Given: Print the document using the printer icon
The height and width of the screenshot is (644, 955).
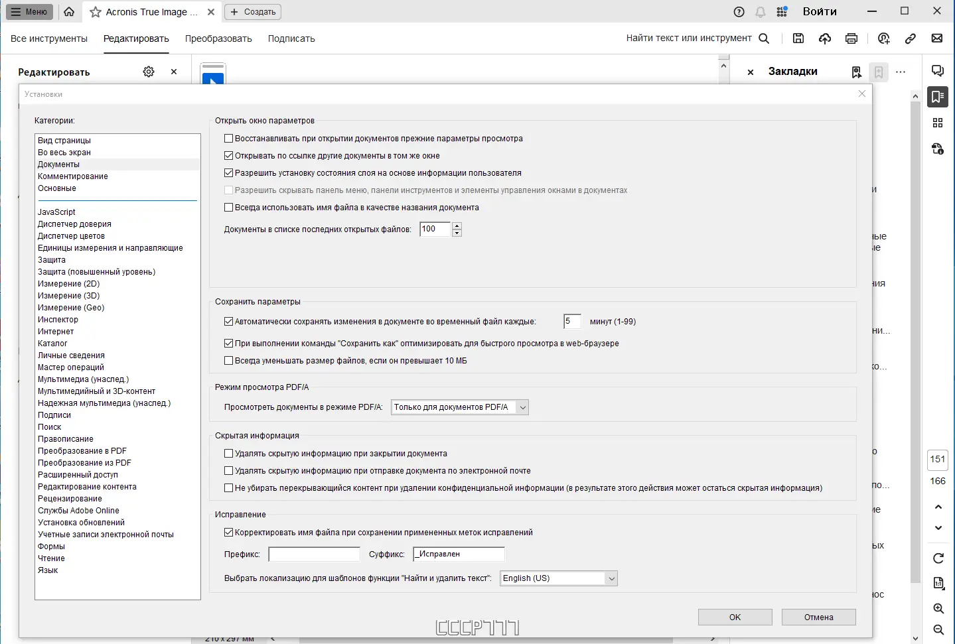Looking at the screenshot, I should pos(851,38).
